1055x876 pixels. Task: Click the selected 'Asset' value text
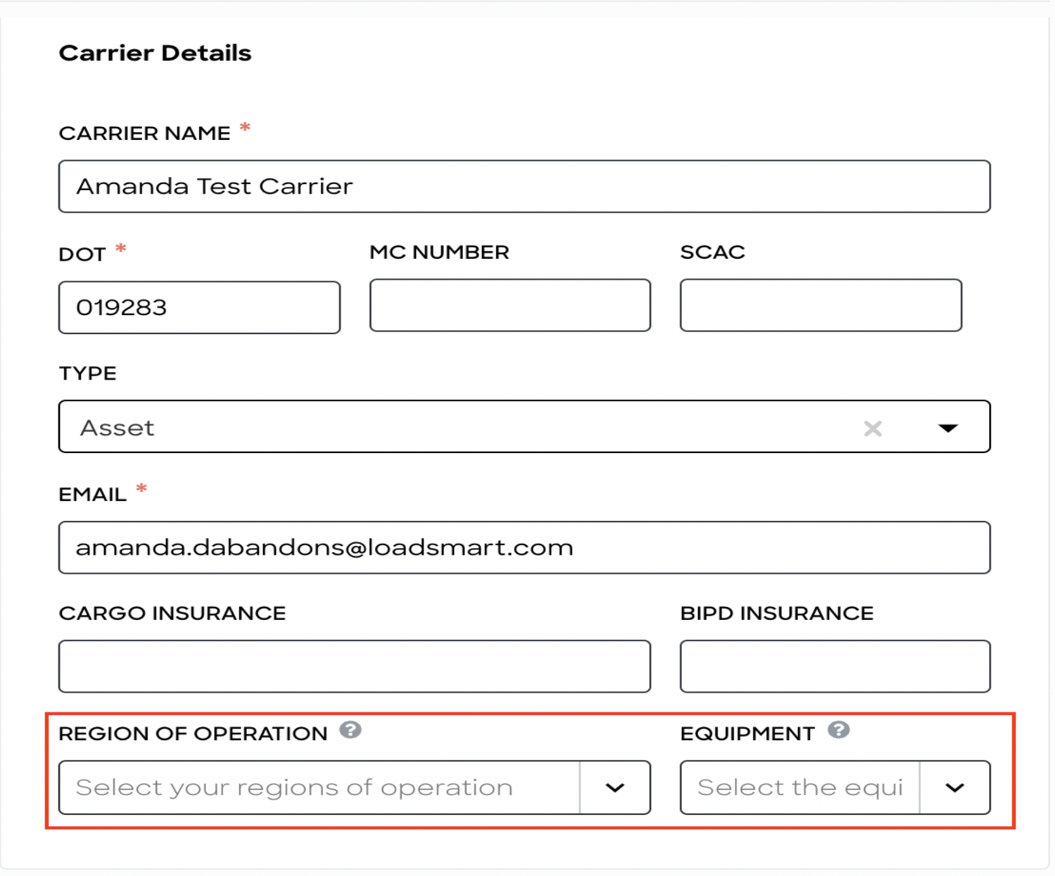pyautogui.click(x=117, y=428)
